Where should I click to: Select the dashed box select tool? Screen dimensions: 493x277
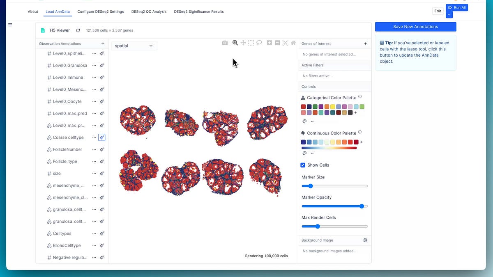[251, 43]
